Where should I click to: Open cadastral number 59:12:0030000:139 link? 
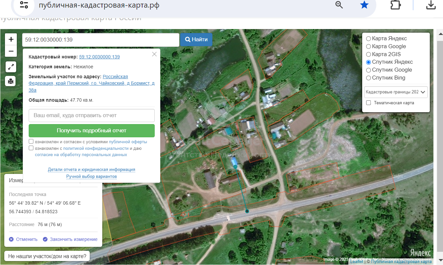click(99, 57)
